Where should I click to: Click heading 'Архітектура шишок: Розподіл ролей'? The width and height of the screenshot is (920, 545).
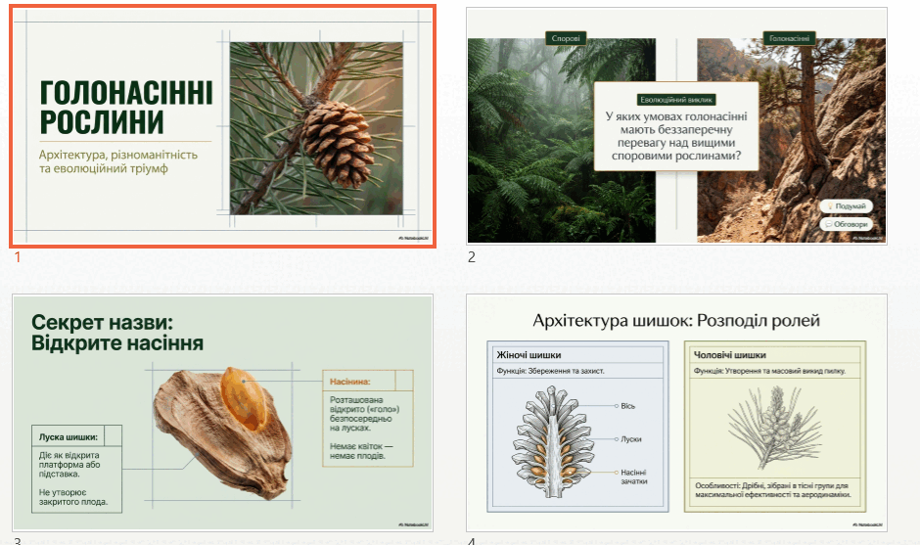[x=676, y=320]
